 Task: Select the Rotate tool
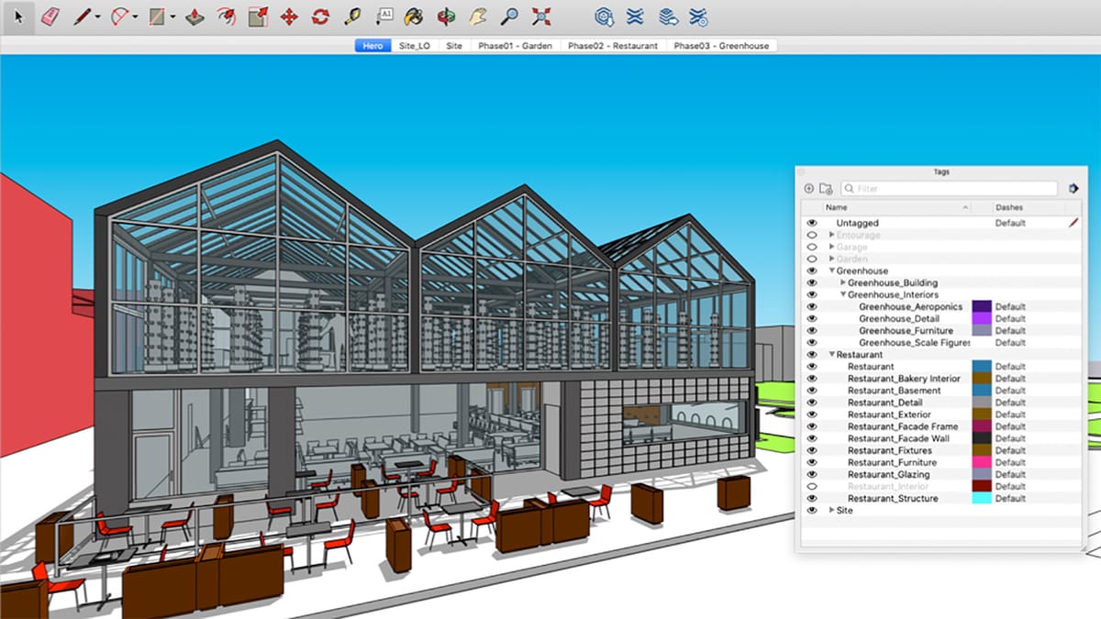click(320, 17)
